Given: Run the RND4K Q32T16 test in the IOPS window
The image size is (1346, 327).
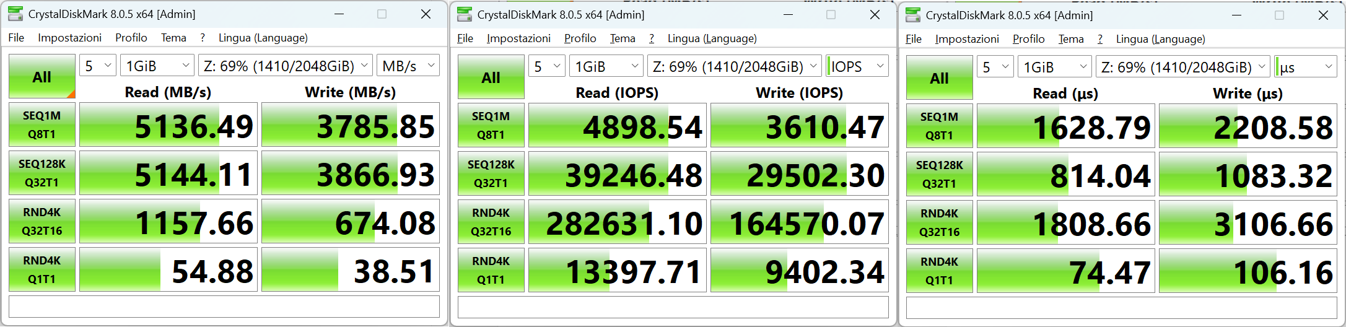Looking at the screenshot, I should click(491, 222).
